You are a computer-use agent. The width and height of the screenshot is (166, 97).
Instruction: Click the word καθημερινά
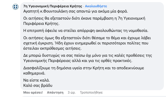click(x=34, y=73)
